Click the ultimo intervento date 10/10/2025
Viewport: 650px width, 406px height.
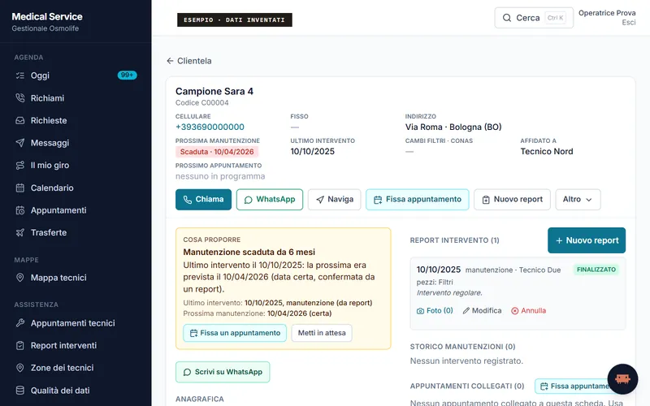click(313, 152)
